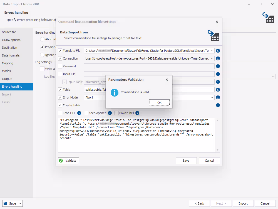The width and height of the screenshot is (278, 209).
Task: Open the Error Mode dropdown arrow
Action: (212, 97)
